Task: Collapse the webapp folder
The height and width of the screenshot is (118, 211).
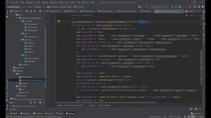Action: pyautogui.click(x=11, y=71)
